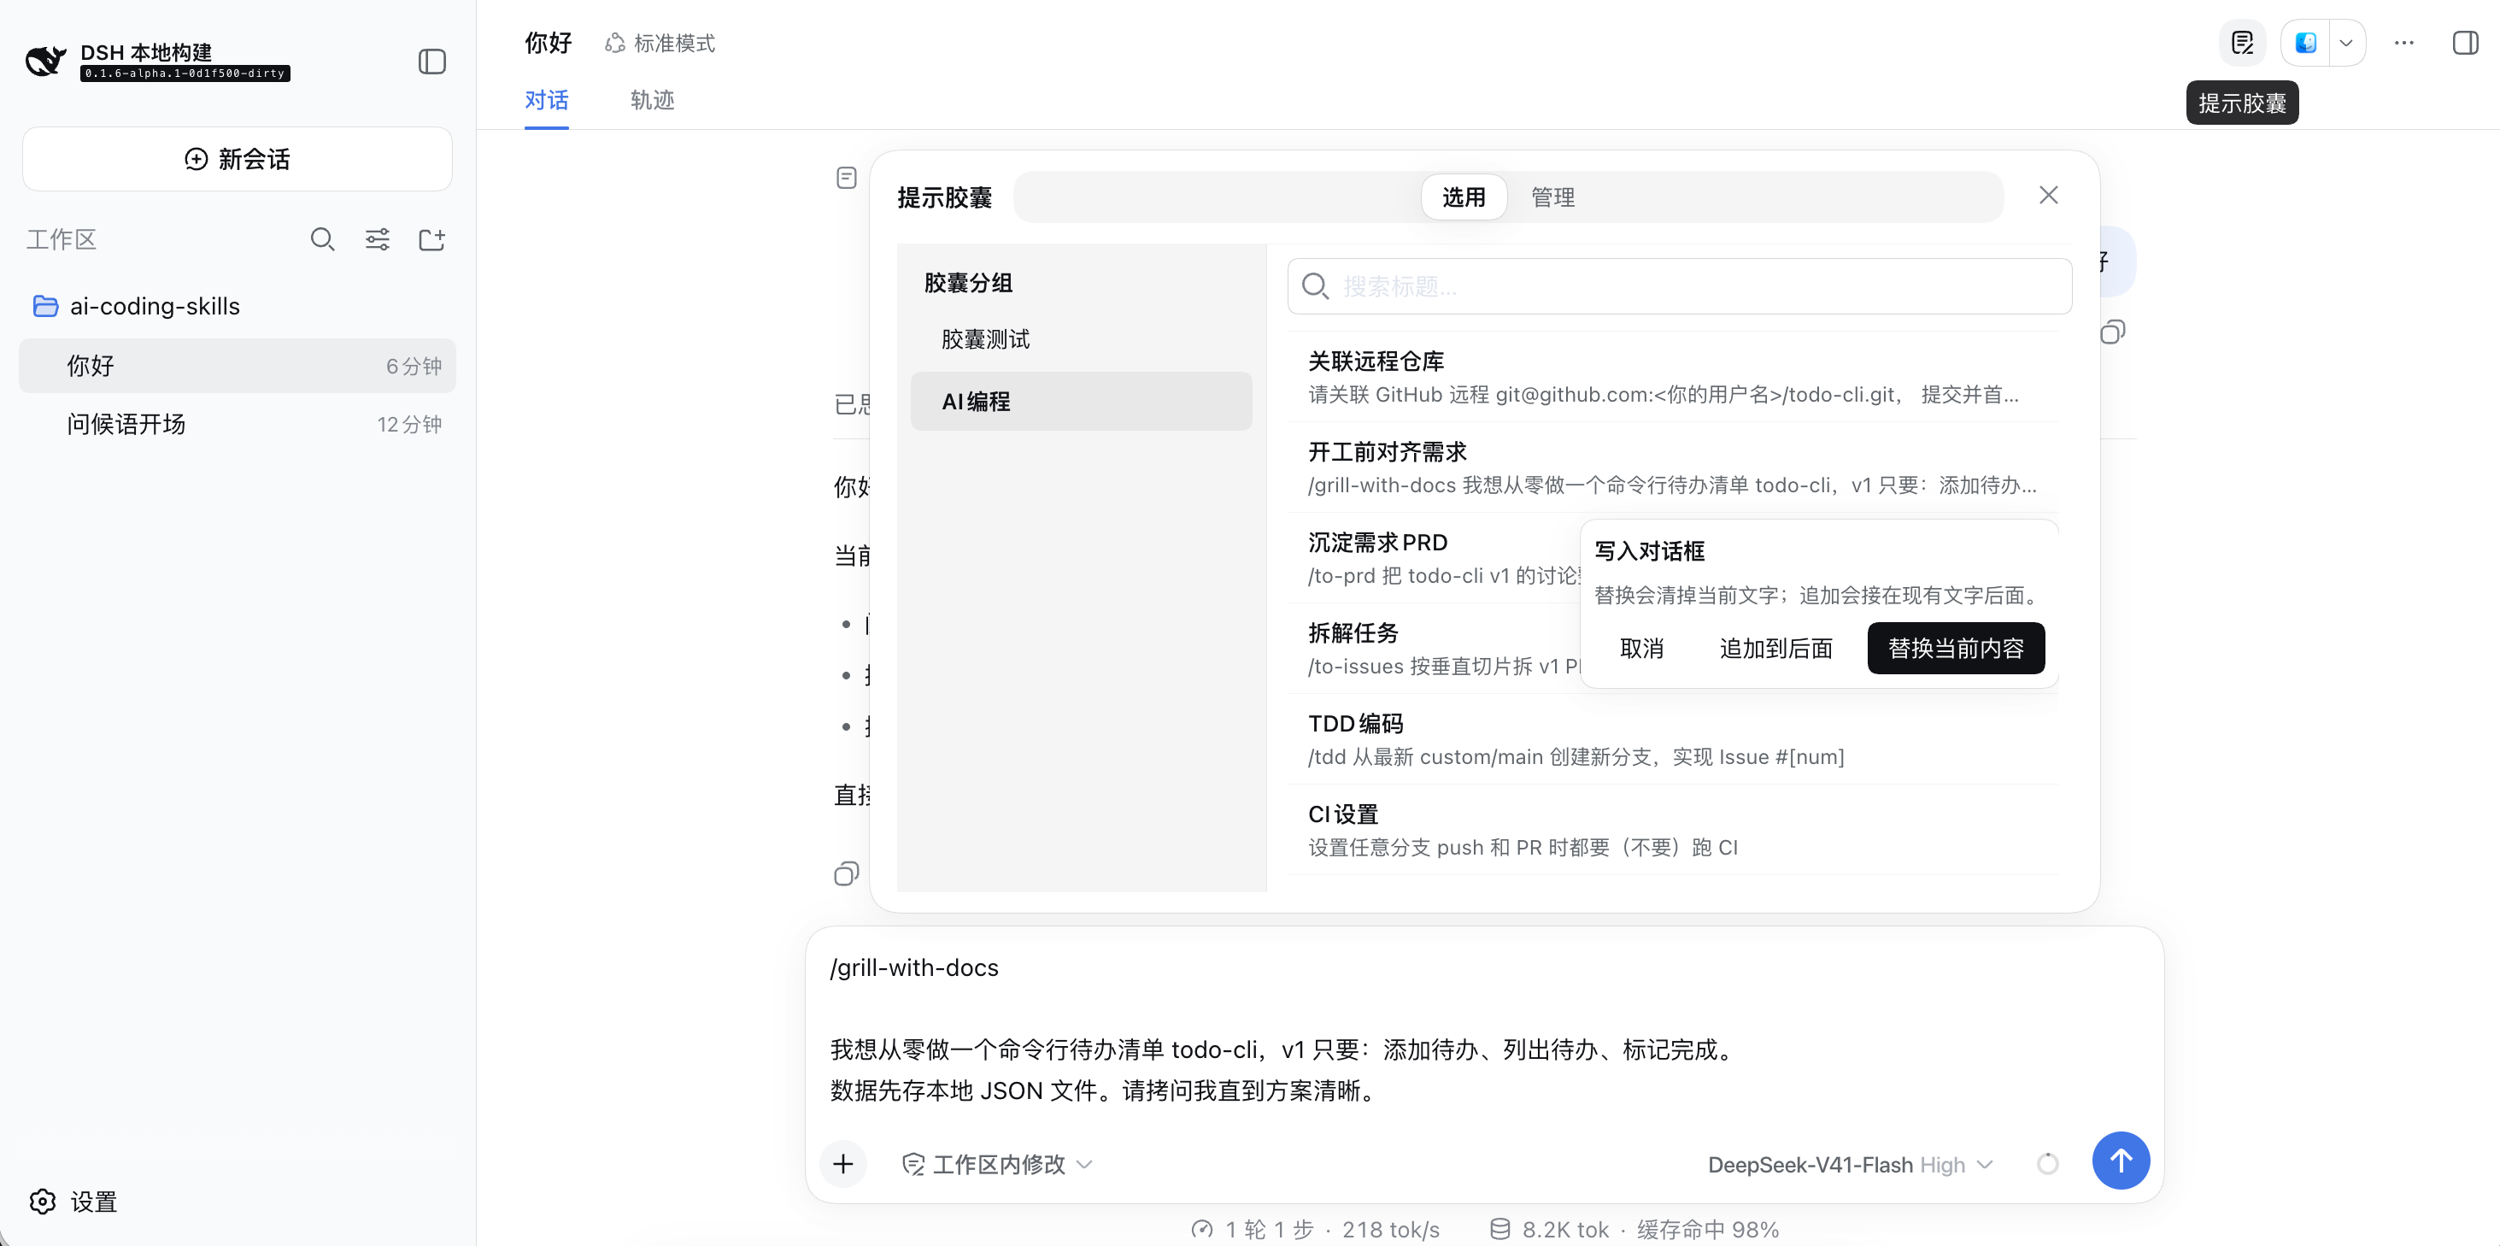The width and height of the screenshot is (2500, 1246).
Task: Select the AI 编程 group
Action: (x=1081, y=401)
